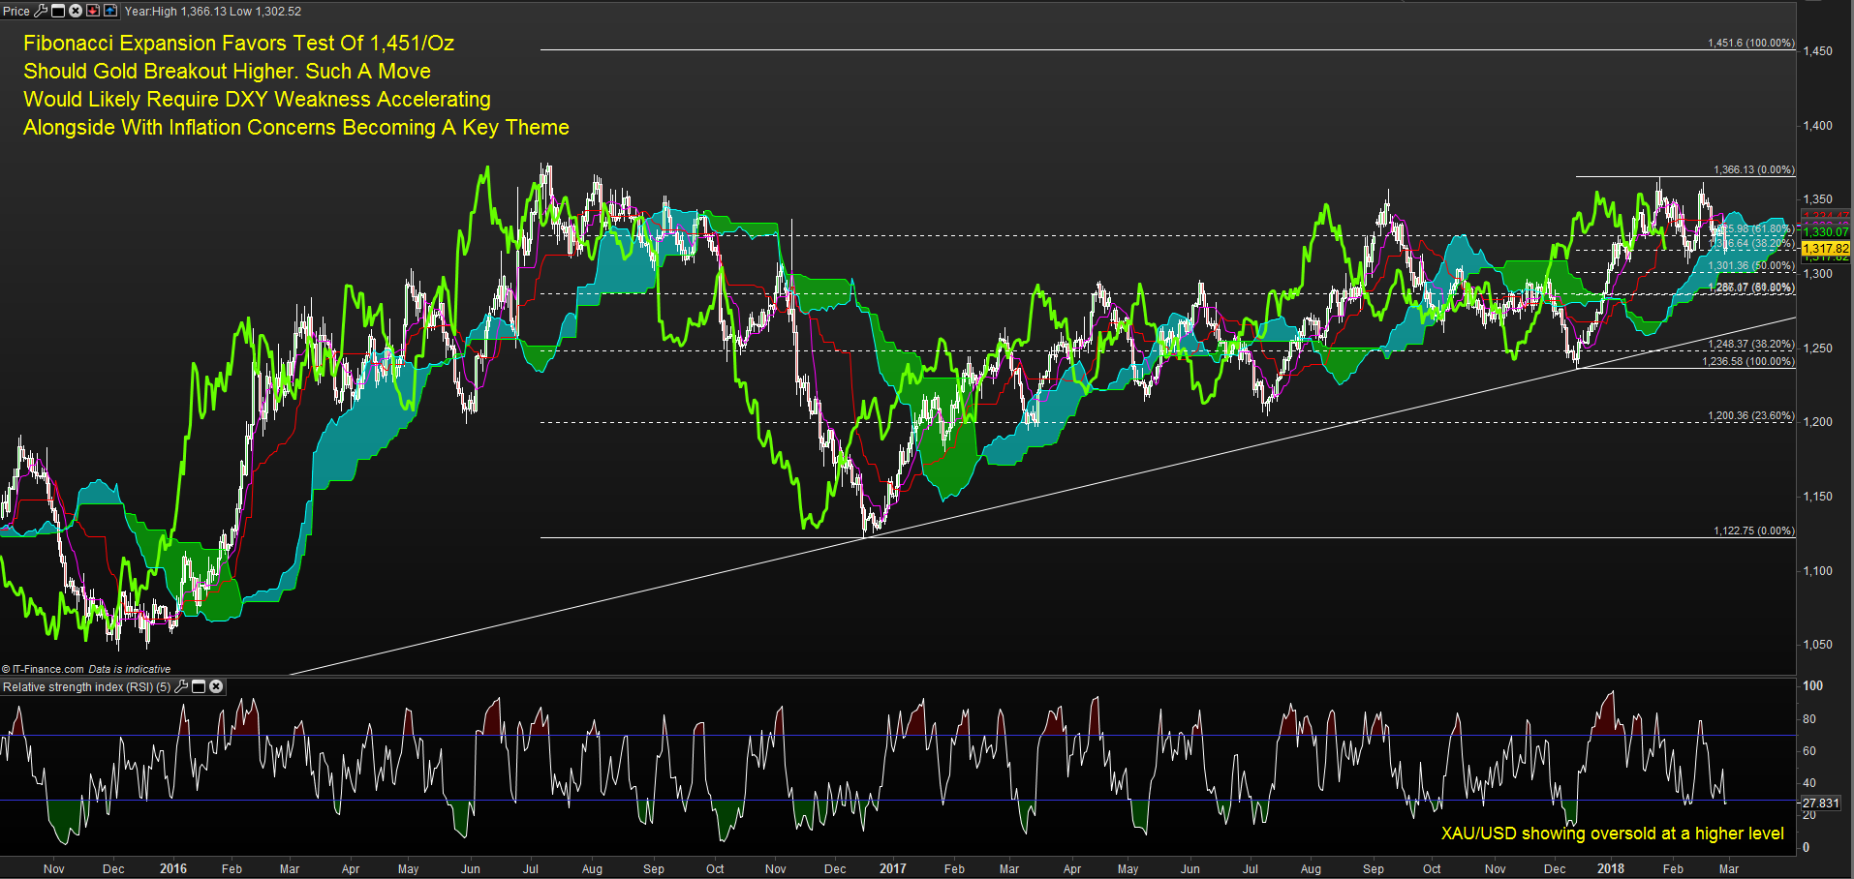Click the 2017 year marker on time axis
Image resolution: width=1854 pixels, height=879 pixels.
pyautogui.click(x=893, y=868)
